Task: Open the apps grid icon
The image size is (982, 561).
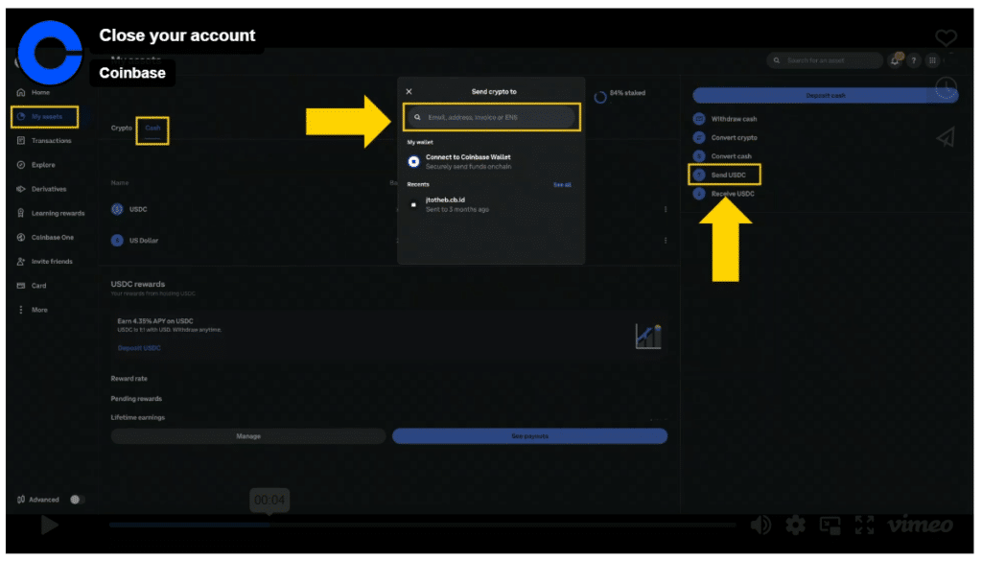Action: 932,60
